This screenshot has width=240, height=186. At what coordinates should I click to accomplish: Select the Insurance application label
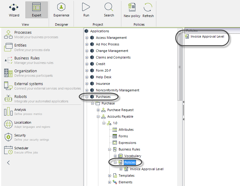point(103,84)
